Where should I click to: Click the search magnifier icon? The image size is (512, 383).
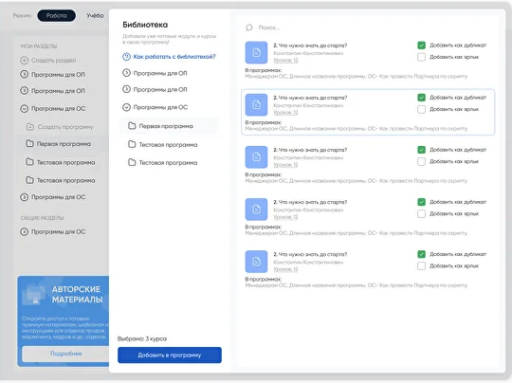pos(249,27)
